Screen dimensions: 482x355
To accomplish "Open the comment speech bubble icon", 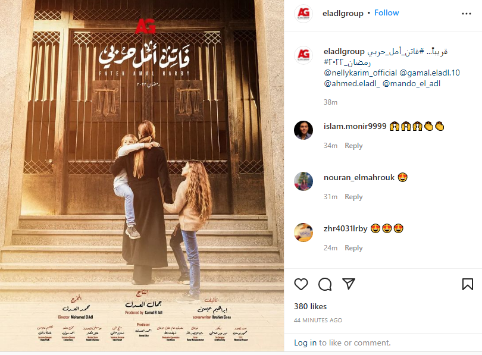I will [325, 284].
